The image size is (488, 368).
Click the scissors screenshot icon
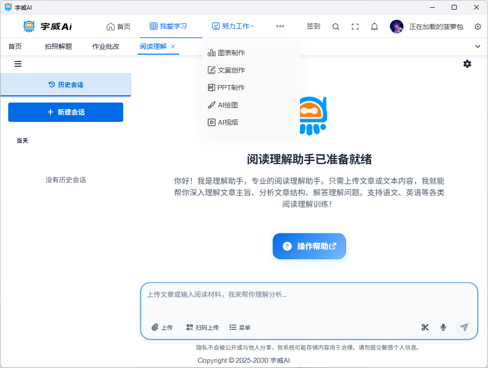click(425, 327)
